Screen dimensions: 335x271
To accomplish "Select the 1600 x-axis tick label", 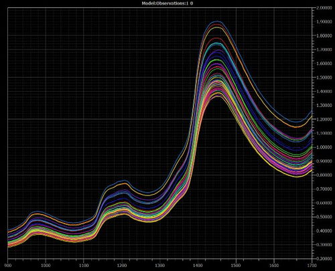I will point(274,266).
